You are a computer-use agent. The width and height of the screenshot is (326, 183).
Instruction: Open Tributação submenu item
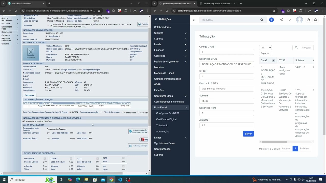(x=162, y=125)
